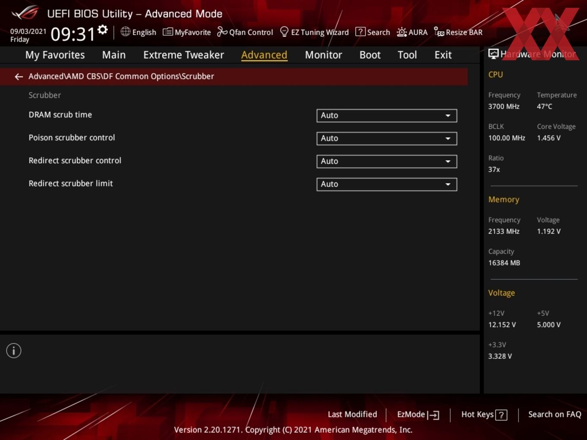Click +3.3V value 3.328 V
Viewport: 587px width, 440px height.
click(500, 356)
